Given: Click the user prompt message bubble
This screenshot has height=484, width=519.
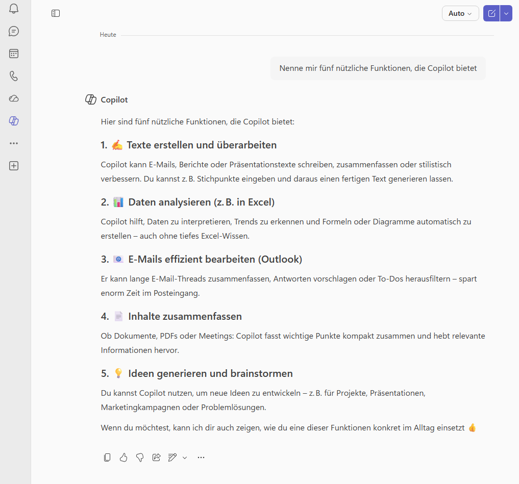Looking at the screenshot, I should tap(378, 68).
